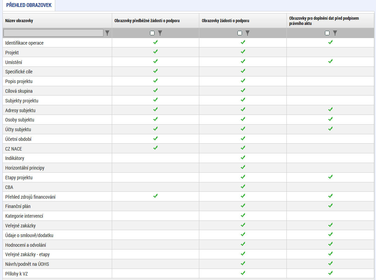Screen dimensions: 376x280
Task: Click the doplnění dat checkmark for Adresy subjektu
Action: click(331, 109)
